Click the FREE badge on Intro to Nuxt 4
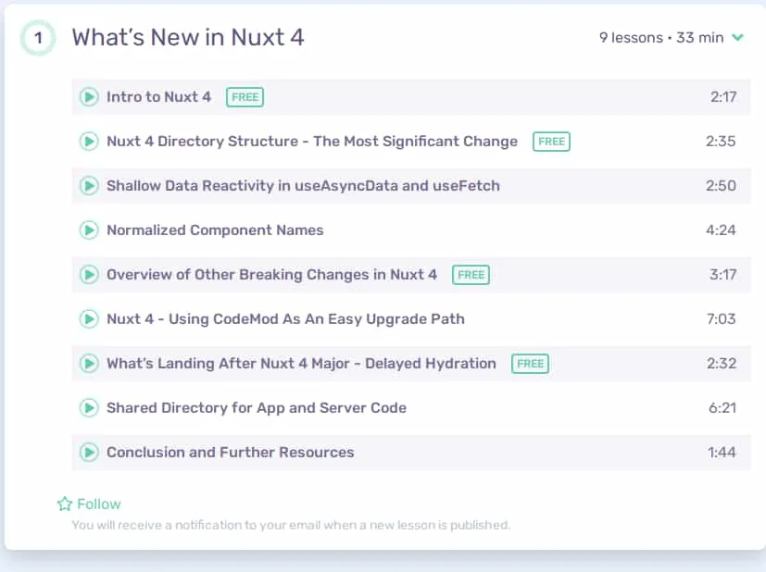The height and width of the screenshot is (572, 766). click(245, 97)
